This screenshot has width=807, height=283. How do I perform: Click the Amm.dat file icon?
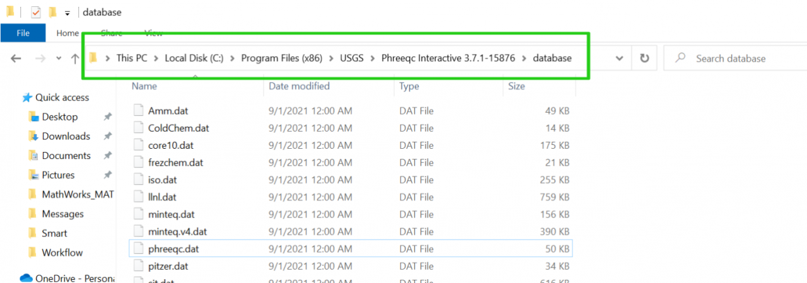point(139,110)
